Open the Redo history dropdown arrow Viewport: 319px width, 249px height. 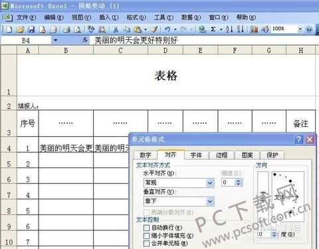click(x=191, y=29)
